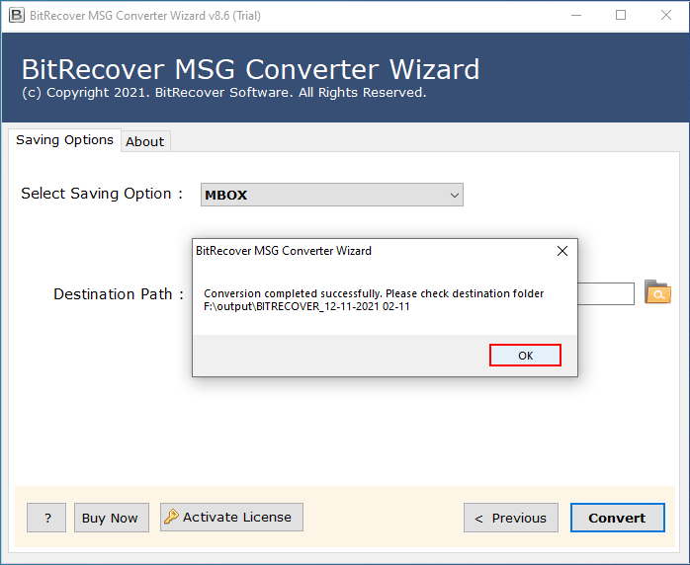
Task: Click OK in the conversion completed dialog
Action: pyautogui.click(x=525, y=356)
